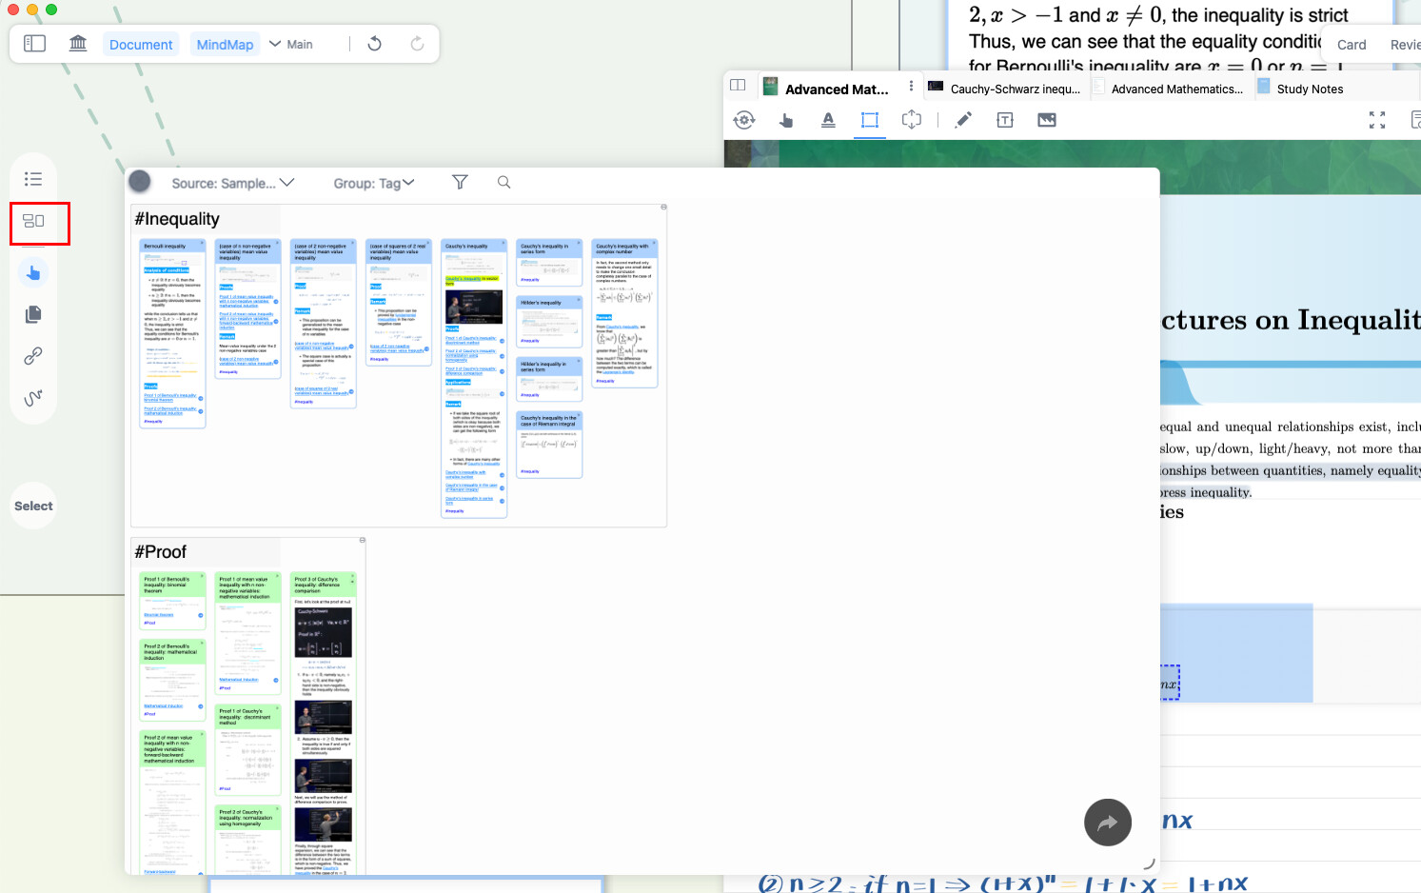Click the Select button
The image size is (1421, 893).
point(33,506)
